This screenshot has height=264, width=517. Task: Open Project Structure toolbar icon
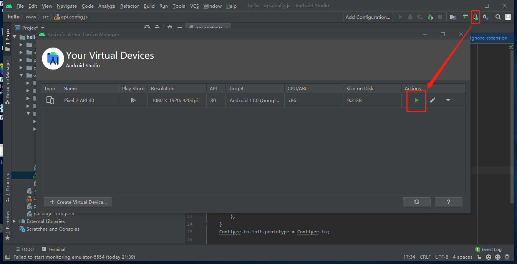point(453,17)
